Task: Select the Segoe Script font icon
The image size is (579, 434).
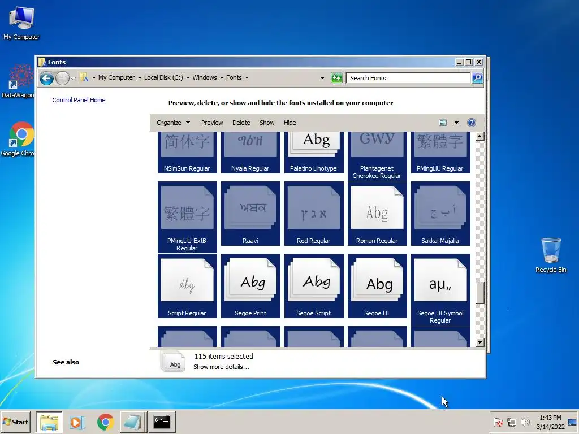Action: point(314,285)
